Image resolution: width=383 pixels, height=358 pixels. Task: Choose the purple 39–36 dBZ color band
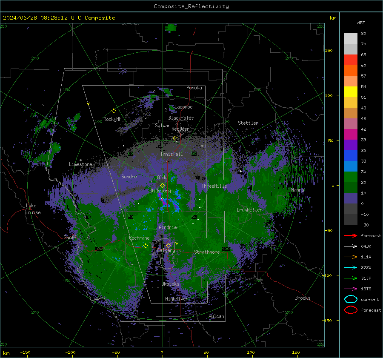point(351,145)
